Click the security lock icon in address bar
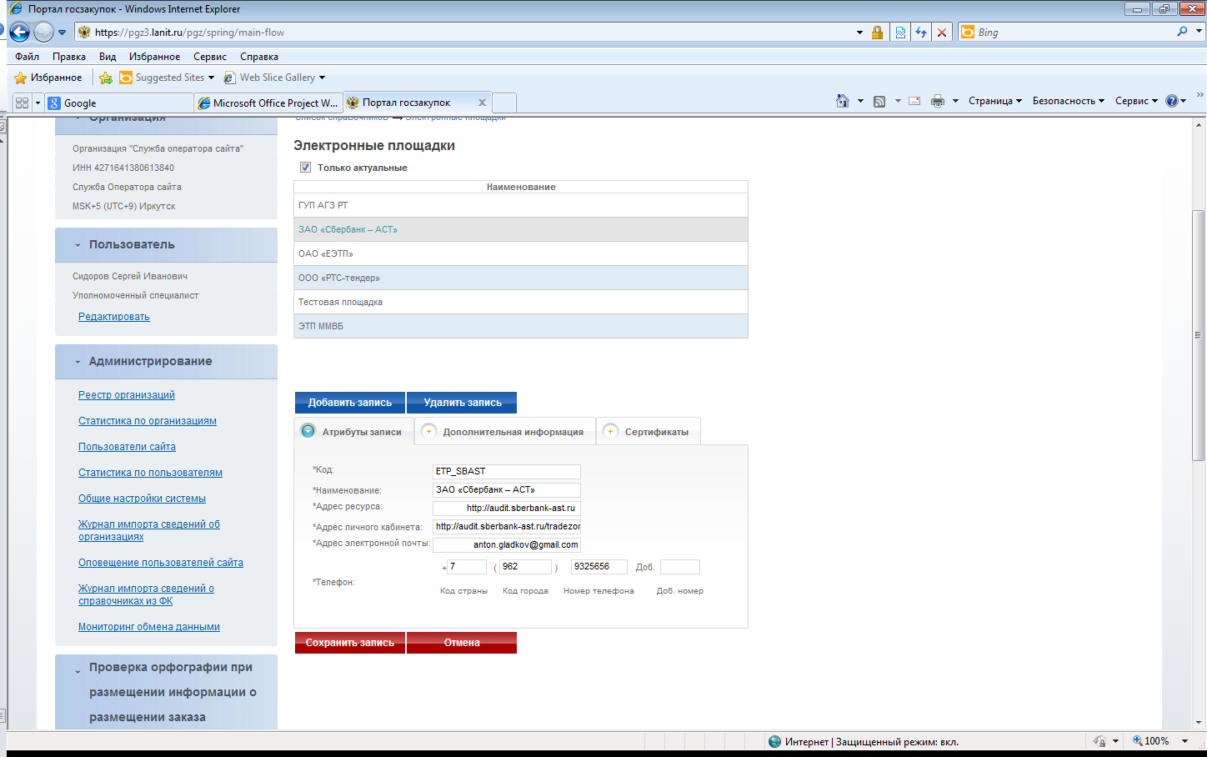The height and width of the screenshot is (757, 1207). [877, 33]
